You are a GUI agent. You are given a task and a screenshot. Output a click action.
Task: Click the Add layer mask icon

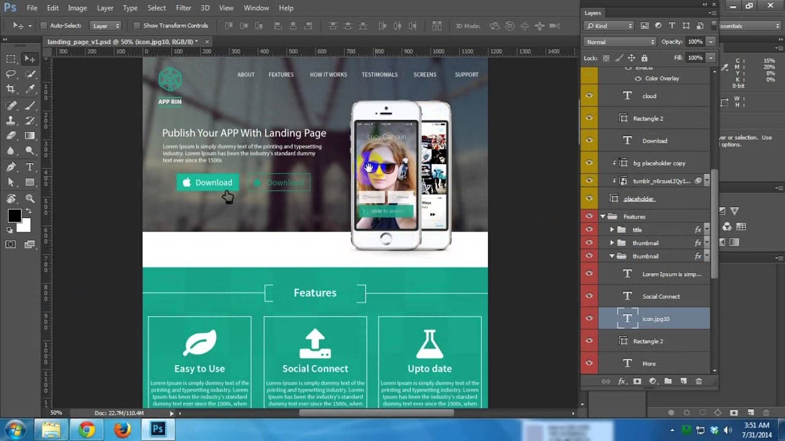point(637,381)
